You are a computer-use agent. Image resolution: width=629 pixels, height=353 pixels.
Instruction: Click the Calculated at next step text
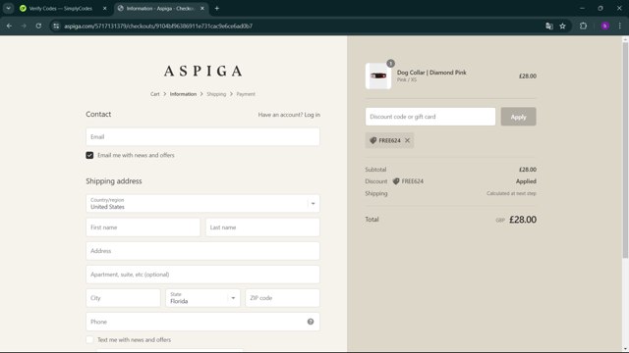click(511, 193)
